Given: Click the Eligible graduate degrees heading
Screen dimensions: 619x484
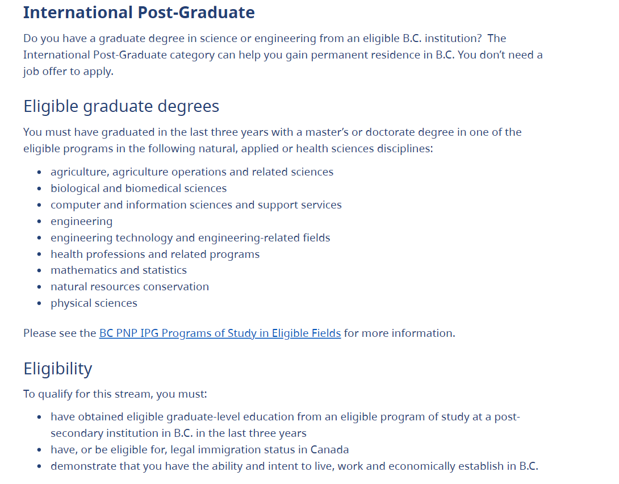Looking at the screenshot, I should click(121, 106).
